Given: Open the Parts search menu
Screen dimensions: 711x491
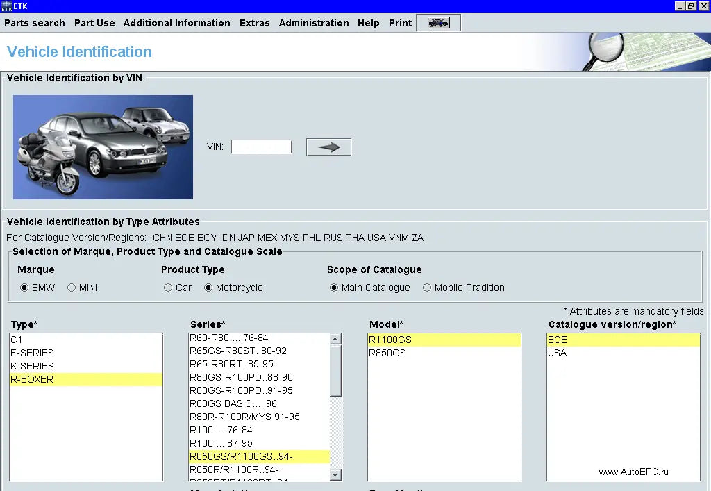Looking at the screenshot, I should tap(35, 23).
